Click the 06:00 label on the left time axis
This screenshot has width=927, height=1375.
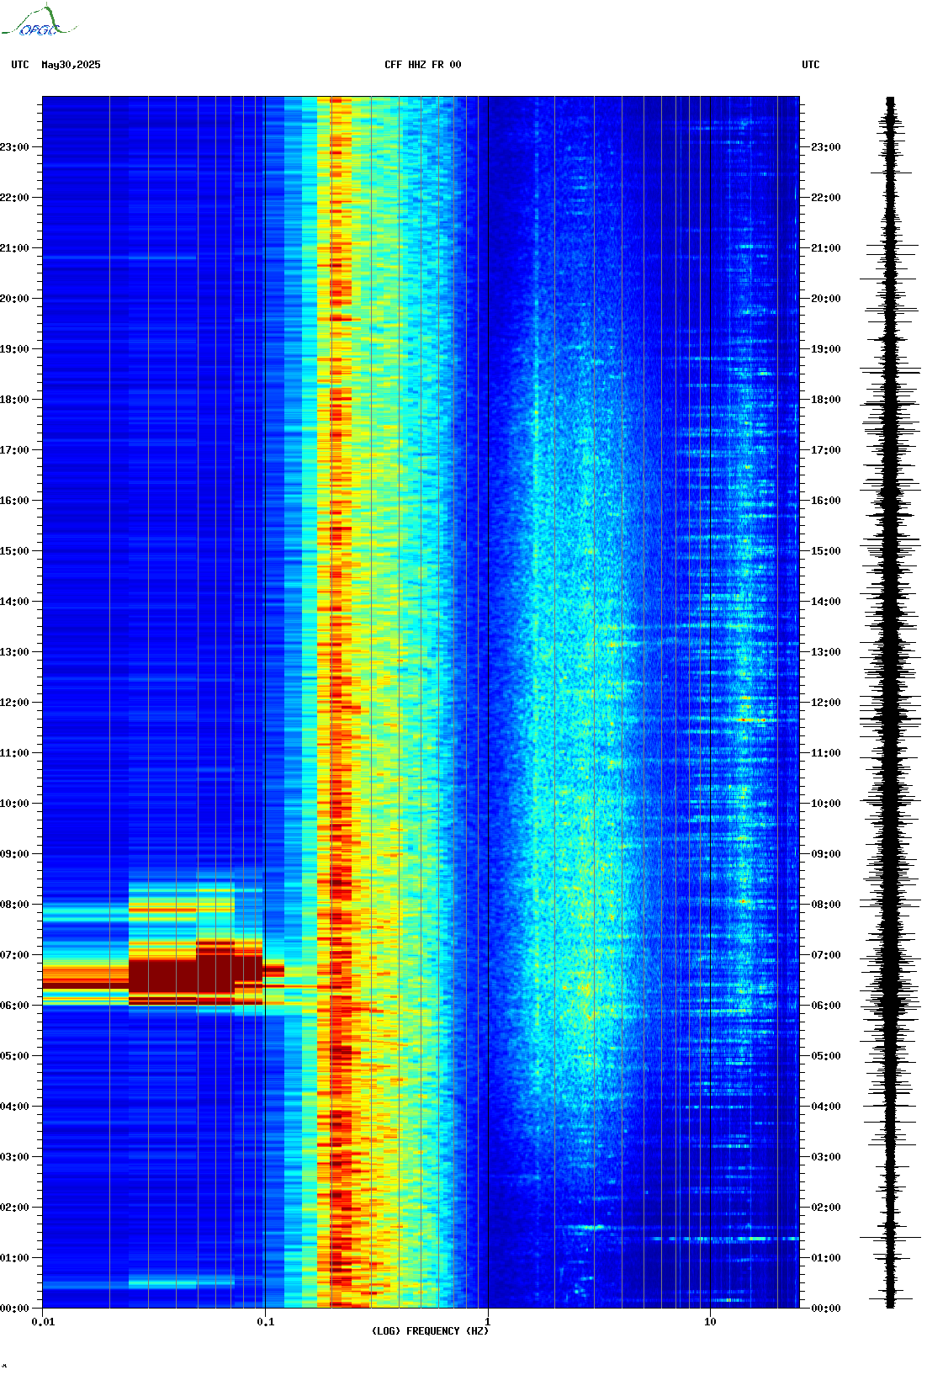point(14,1006)
